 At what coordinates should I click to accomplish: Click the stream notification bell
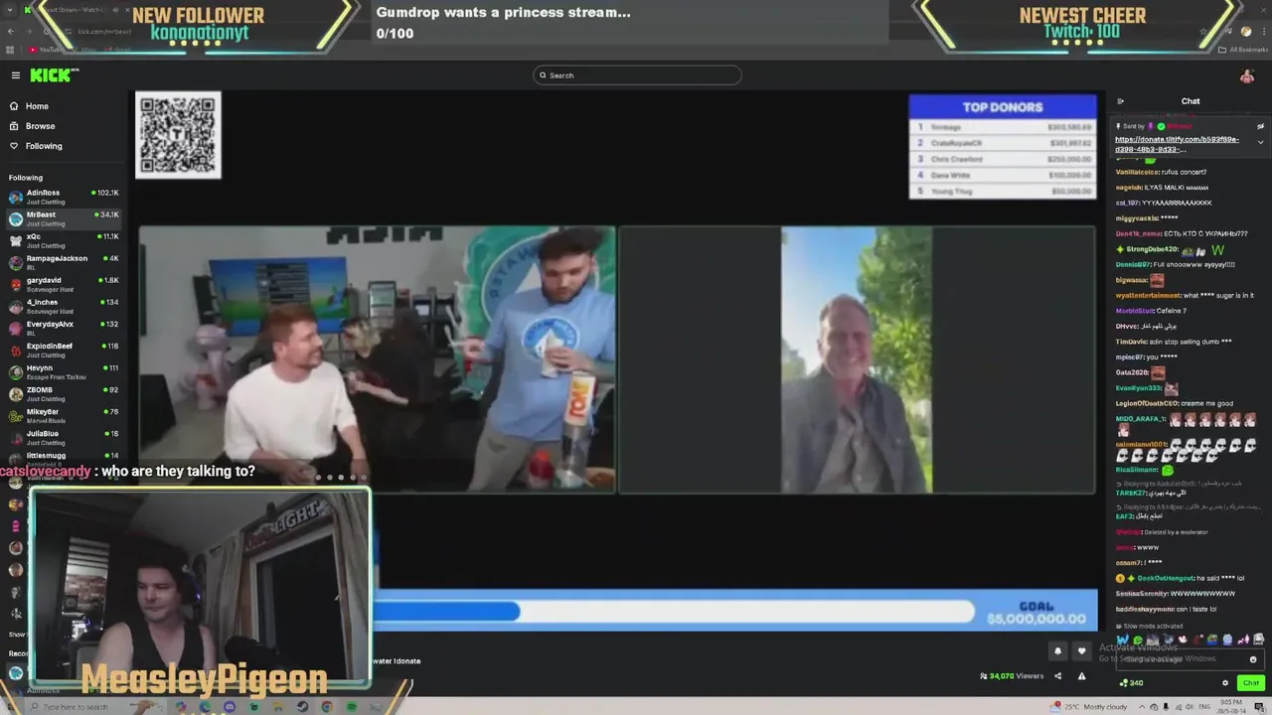pyautogui.click(x=1057, y=651)
